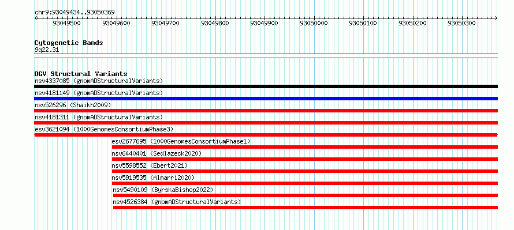Screen dimensions: 514x230
Task: Click the Cytogenetic Bands track title
Action: coord(69,43)
